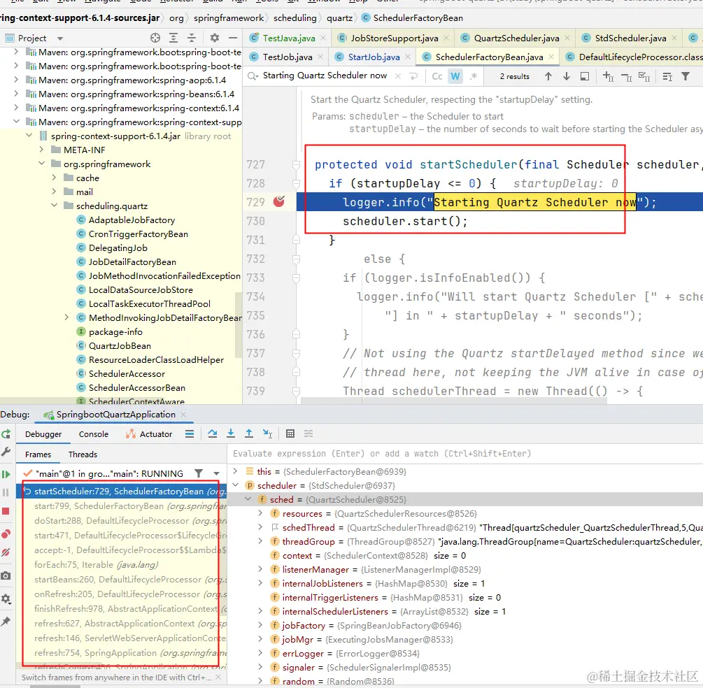Screen dimensions: 703x688
Task: Toggle breakpoint at line 729
Action: (x=279, y=201)
